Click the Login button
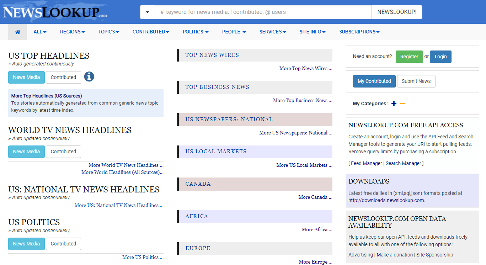The width and height of the screenshot is (486, 265). tap(440, 57)
